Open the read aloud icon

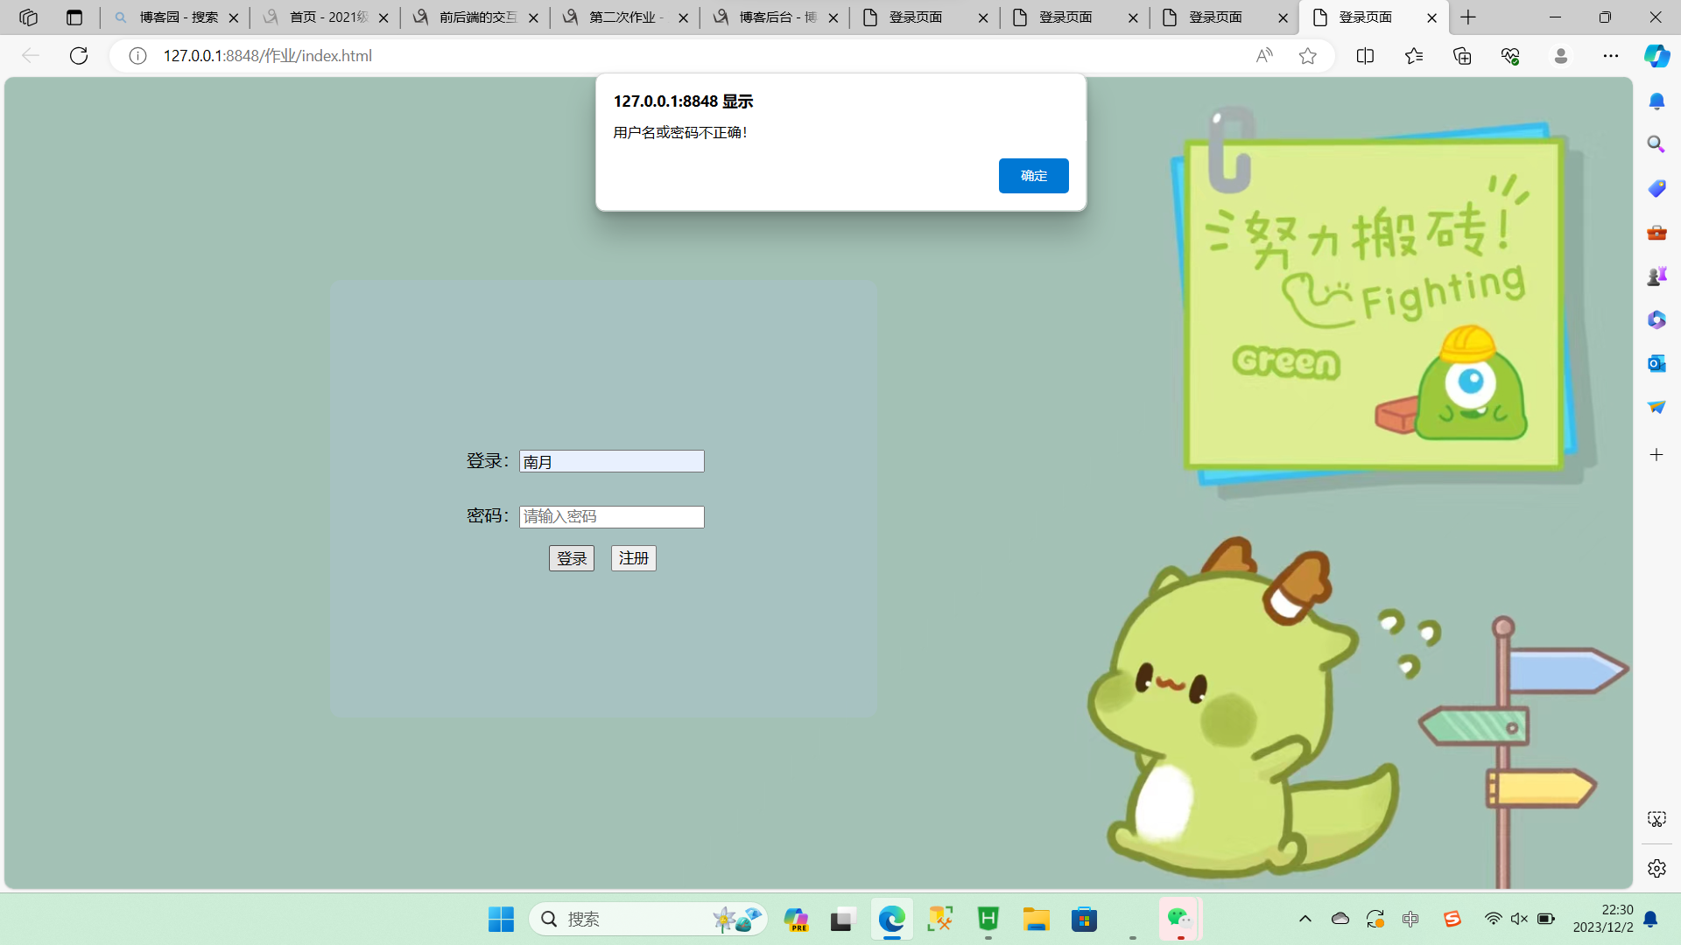1263,56
